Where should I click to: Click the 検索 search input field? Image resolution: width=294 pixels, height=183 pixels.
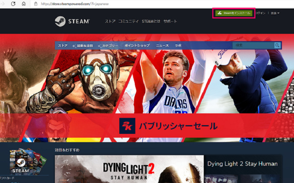253,45
